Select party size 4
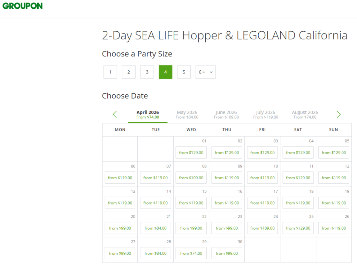Image resolution: width=357 pixels, height=268 pixels. [x=166, y=72]
